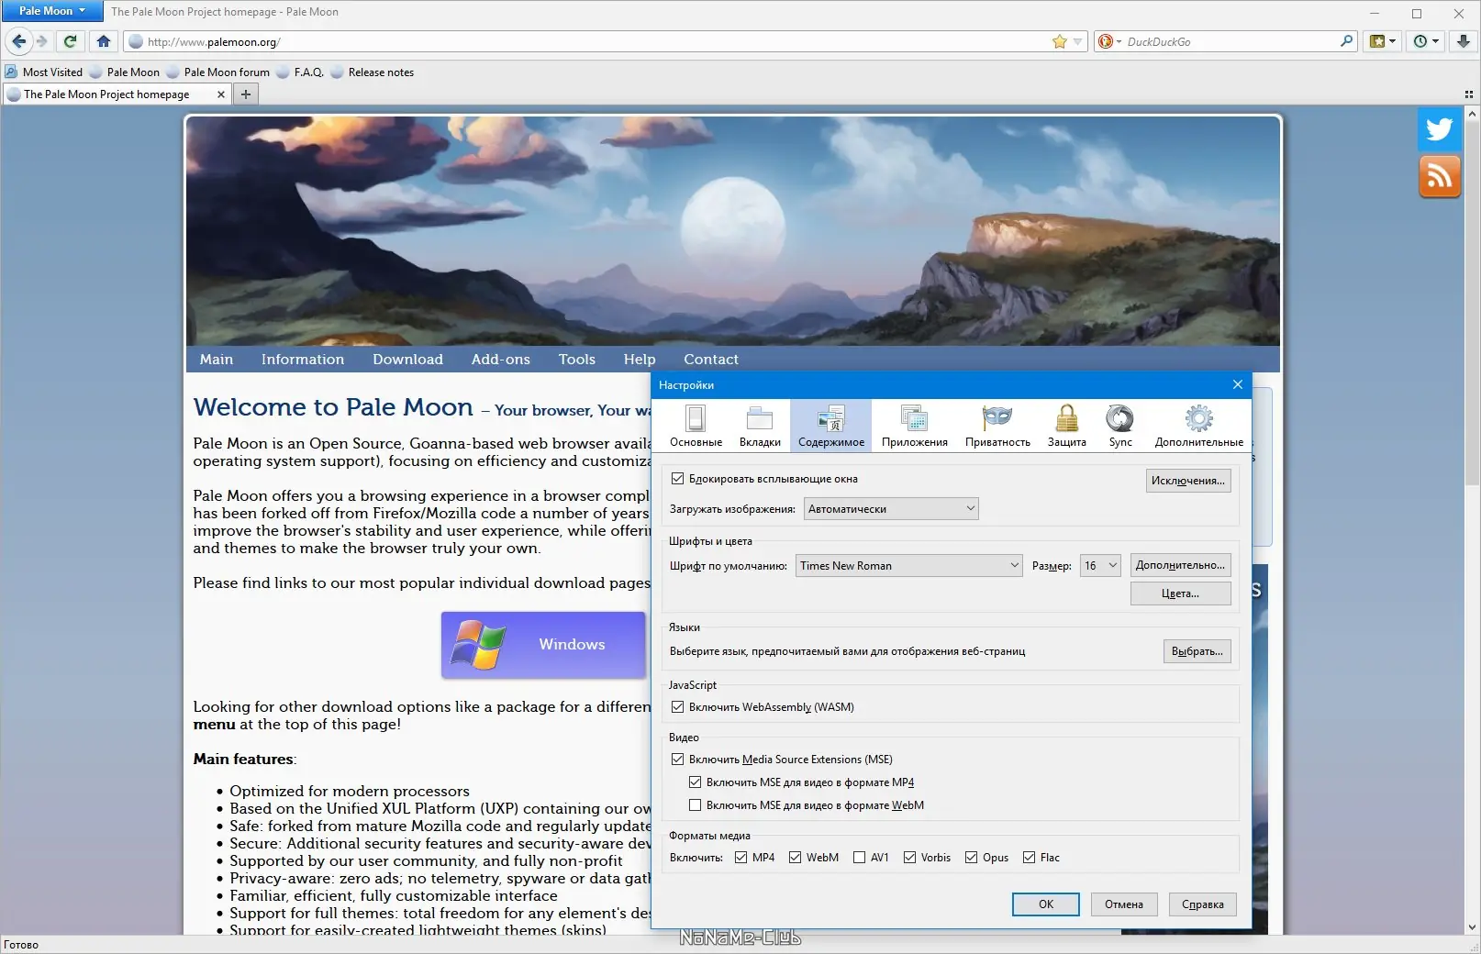Click the Цвета... button
Screen dimensions: 1481x954
tap(1180, 593)
